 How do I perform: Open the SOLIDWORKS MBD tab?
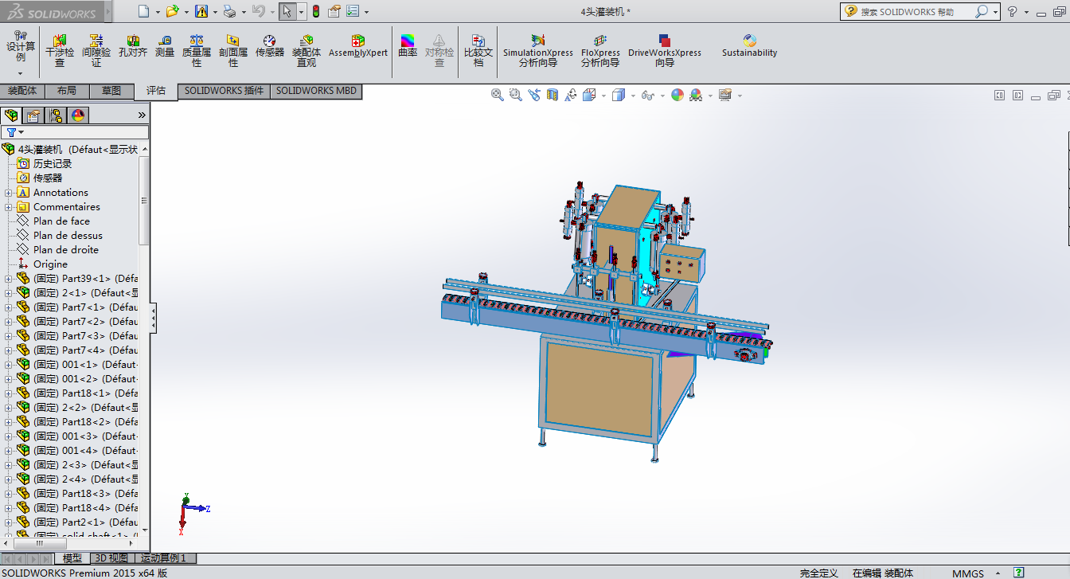[x=316, y=91]
